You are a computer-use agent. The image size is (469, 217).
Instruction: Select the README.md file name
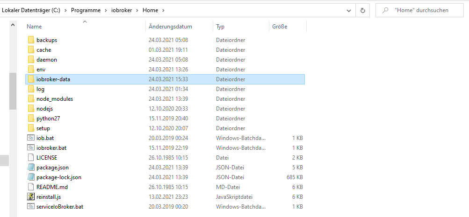point(52,187)
